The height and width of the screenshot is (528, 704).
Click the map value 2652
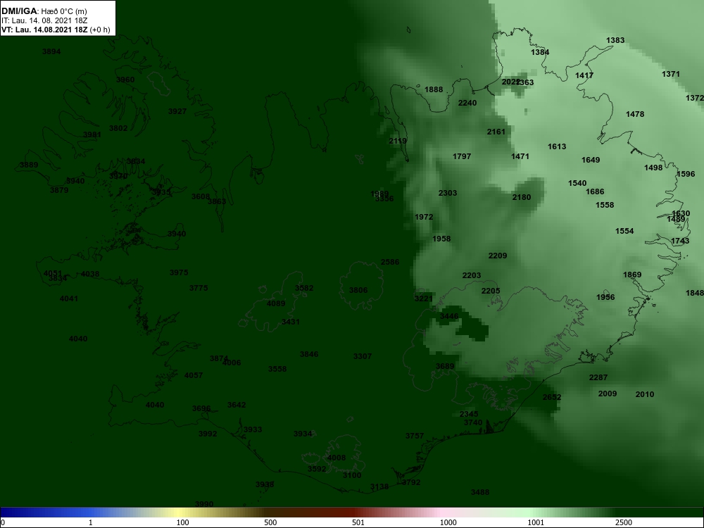(552, 397)
